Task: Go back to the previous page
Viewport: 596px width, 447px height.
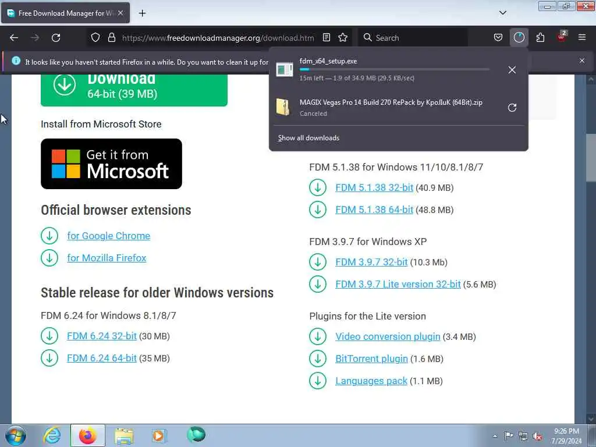Action: 14,38
